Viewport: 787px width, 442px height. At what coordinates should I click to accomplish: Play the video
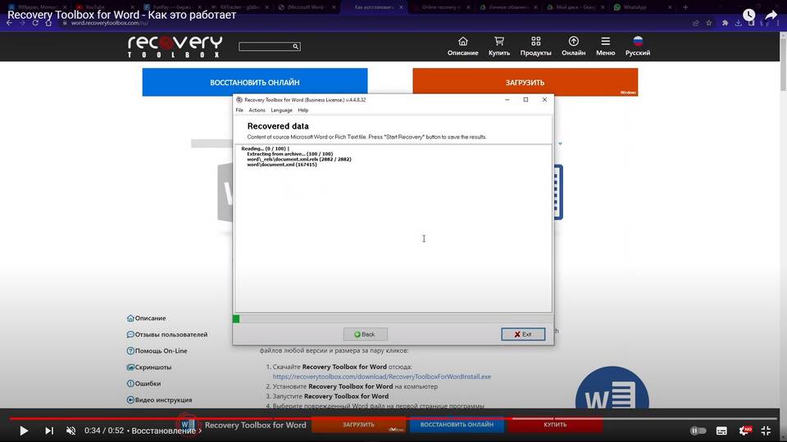(x=23, y=431)
